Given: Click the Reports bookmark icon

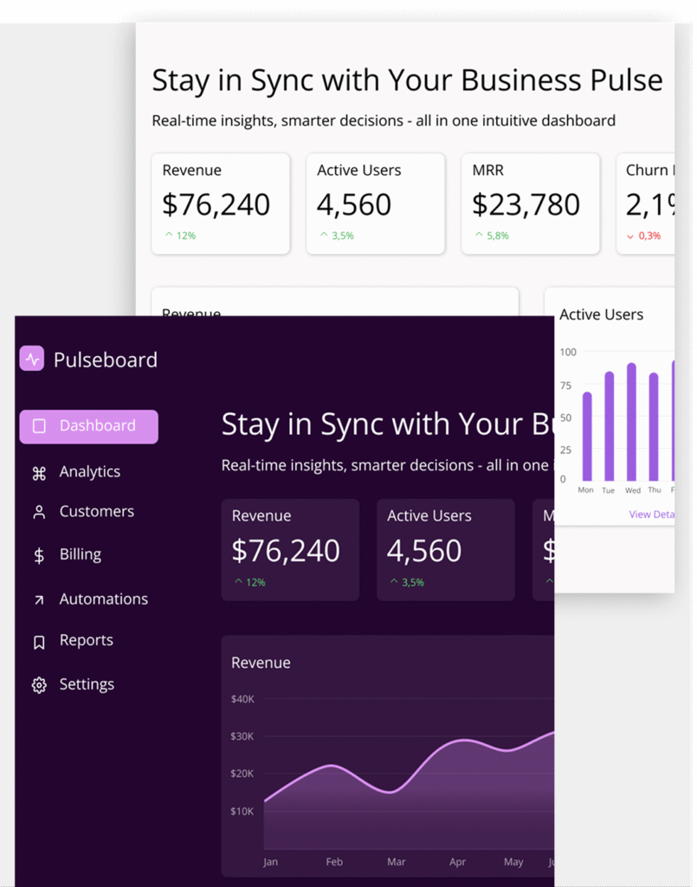Looking at the screenshot, I should [x=39, y=642].
